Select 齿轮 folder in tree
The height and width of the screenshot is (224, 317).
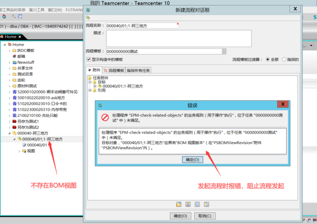pos(21,80)
